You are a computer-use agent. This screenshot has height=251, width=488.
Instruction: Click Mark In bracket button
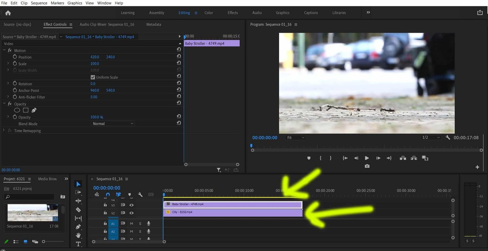click(320, 158)
